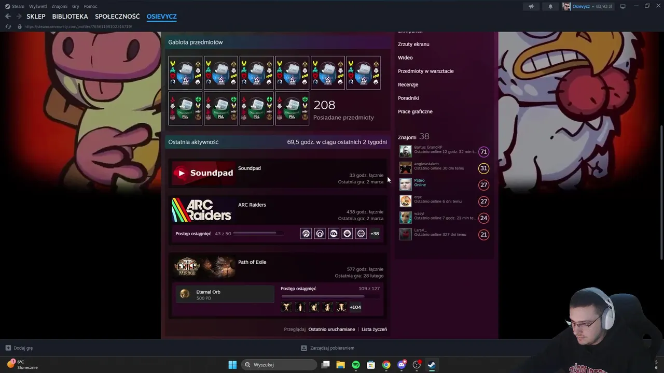This screenshot has height=373, width=664.
Task: Click the Add game plus icon
Action: (x=8, y=348)
